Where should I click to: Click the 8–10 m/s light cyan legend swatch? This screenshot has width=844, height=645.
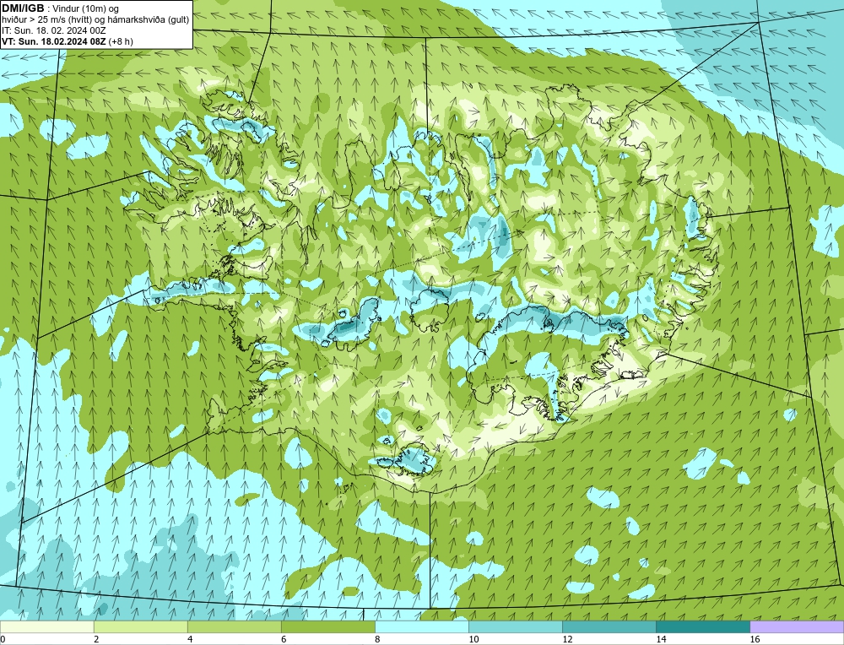[422, 626]
